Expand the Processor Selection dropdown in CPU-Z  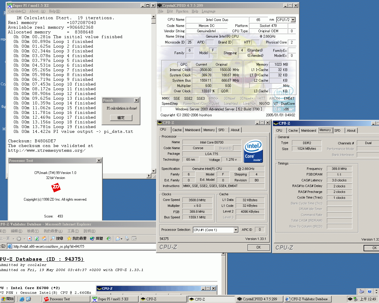click(236, 230)
